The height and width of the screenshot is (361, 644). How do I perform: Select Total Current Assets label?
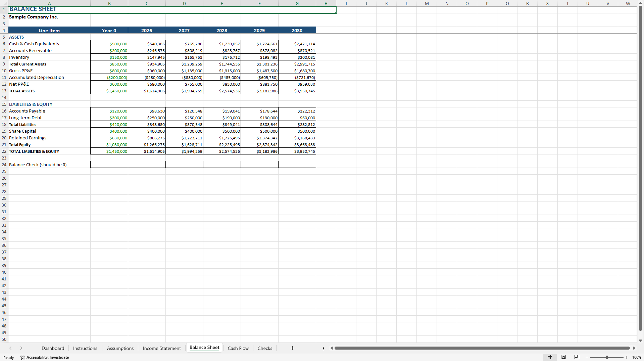pyautogui.click(x=49, y=64)
